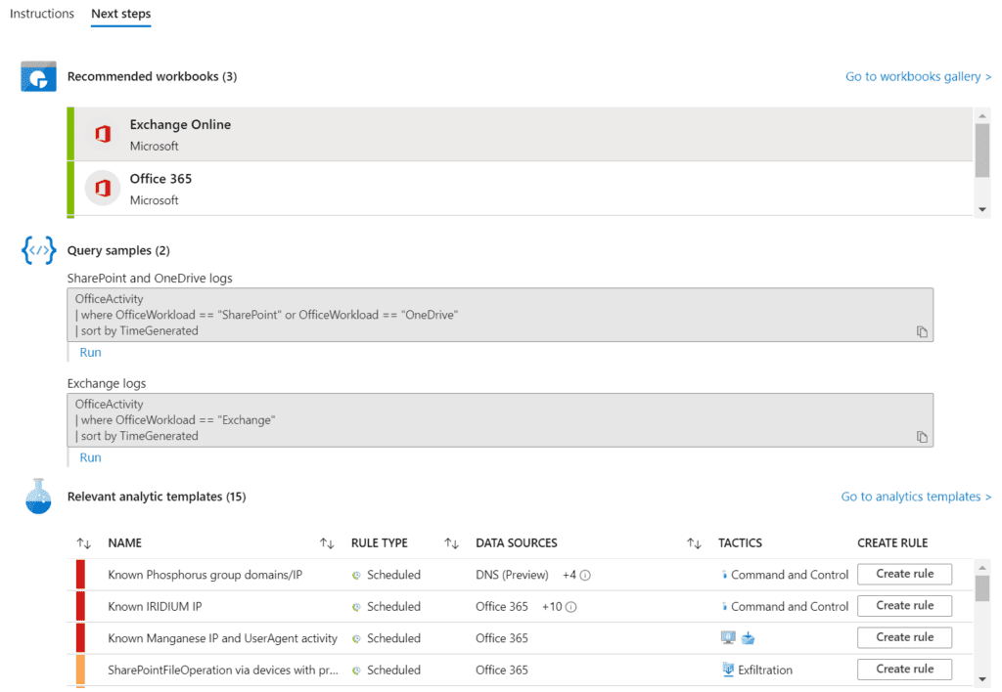Create rule for Known Phosphorus group domains/IP

904,574
